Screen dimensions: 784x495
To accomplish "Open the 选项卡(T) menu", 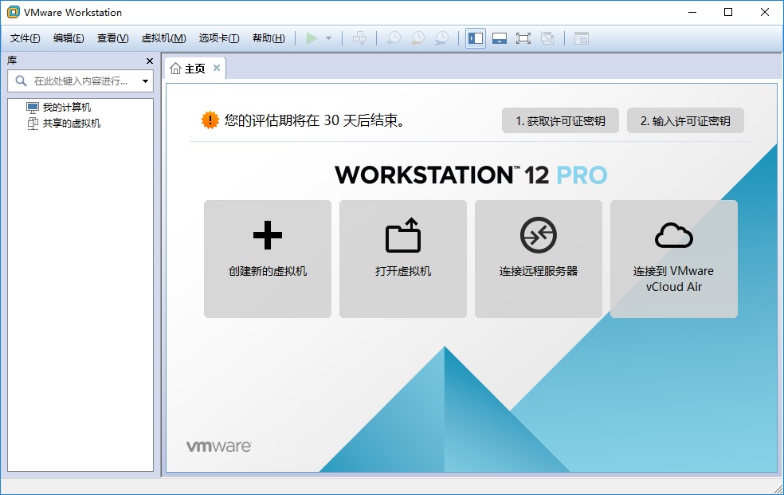I will pyautogui.click(x=219, y=38).
